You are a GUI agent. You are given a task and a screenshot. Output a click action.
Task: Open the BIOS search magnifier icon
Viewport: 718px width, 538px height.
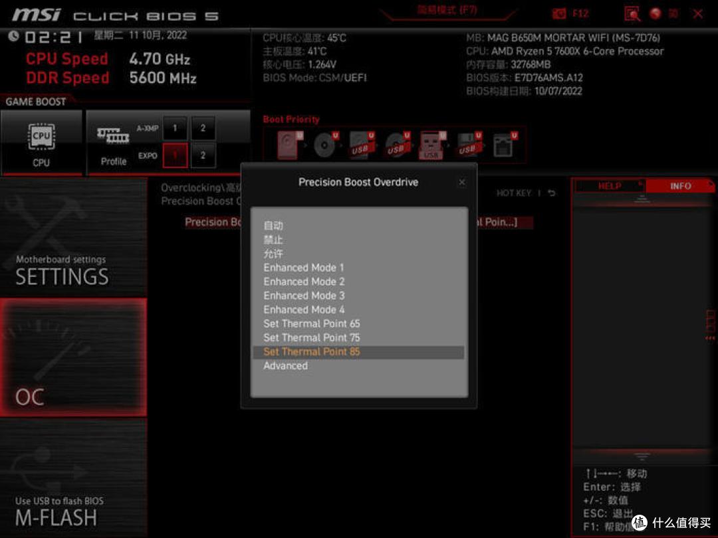pos(632,14)
